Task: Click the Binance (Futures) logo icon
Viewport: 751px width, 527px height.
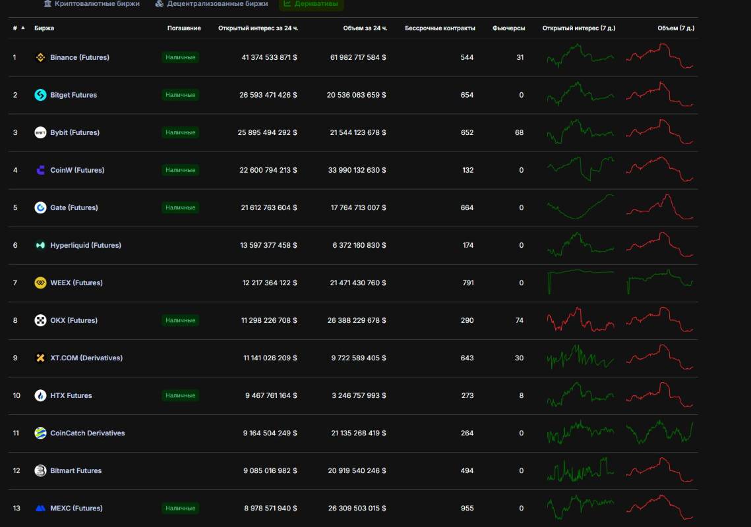Action: click(x=40, y=57)
